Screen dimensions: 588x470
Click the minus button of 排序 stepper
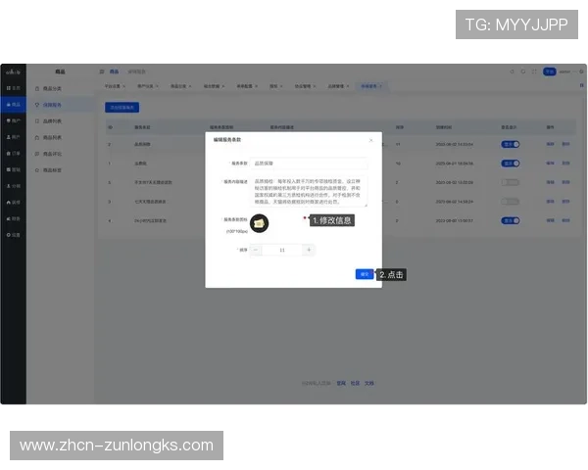257,250
